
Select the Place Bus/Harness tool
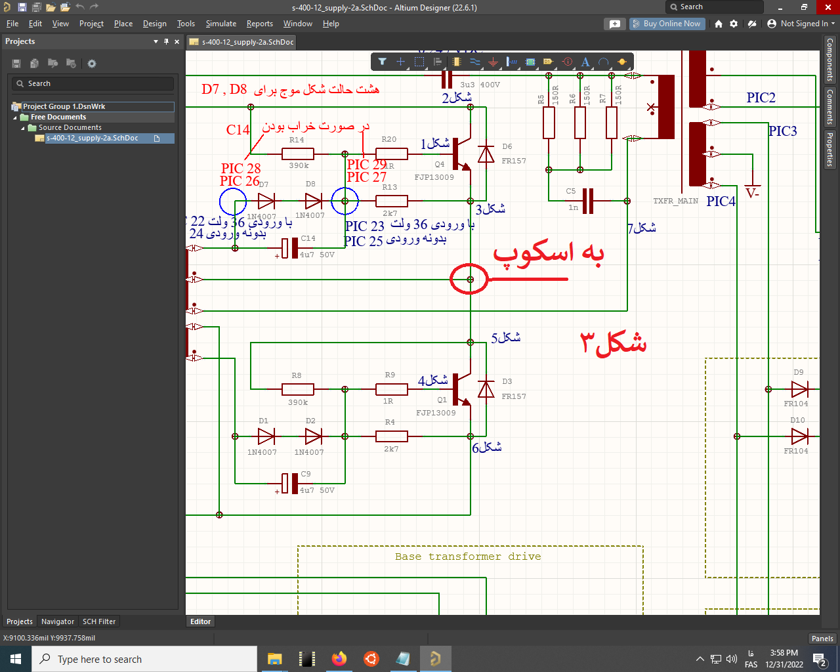512,62
